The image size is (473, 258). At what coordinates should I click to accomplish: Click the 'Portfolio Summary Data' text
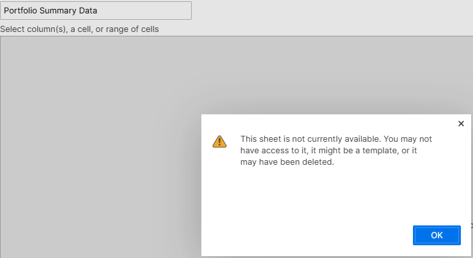(50, 11)
